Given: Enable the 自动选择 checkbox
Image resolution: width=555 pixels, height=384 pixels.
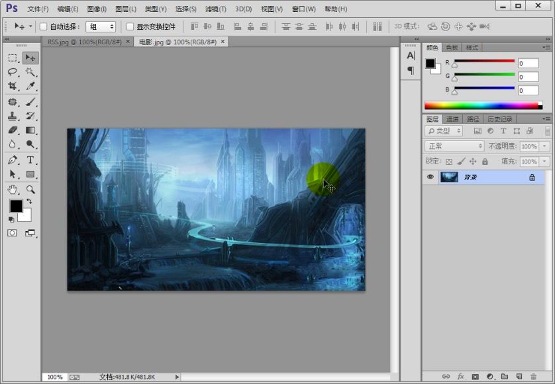Looking at the screenshot, I should pyautogui.click(x=43, y=26).
